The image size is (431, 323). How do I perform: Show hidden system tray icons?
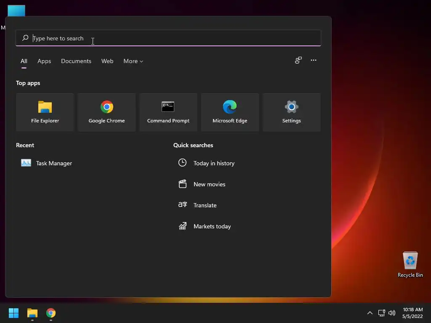370,313
